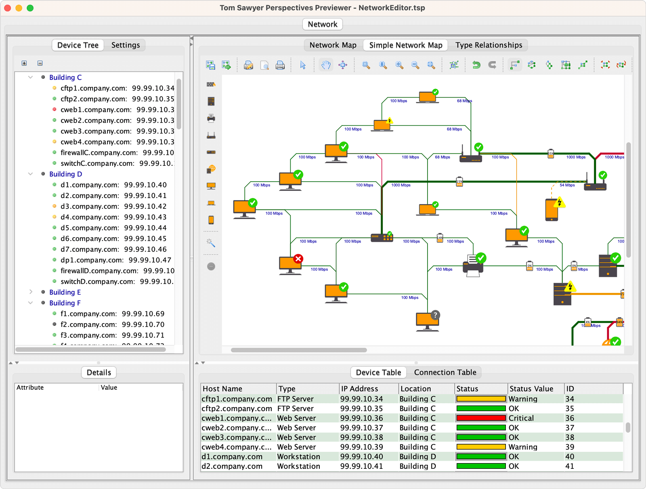Image resolution: width=646 pixels, height=489 pixels.
Task: Activate the select arrow tool
Action: pos(303,65)
